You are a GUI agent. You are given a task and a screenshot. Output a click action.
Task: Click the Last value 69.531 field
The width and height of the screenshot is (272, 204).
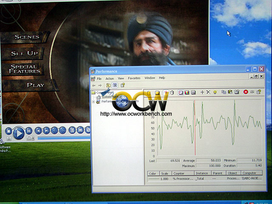(x=168, y=161)
